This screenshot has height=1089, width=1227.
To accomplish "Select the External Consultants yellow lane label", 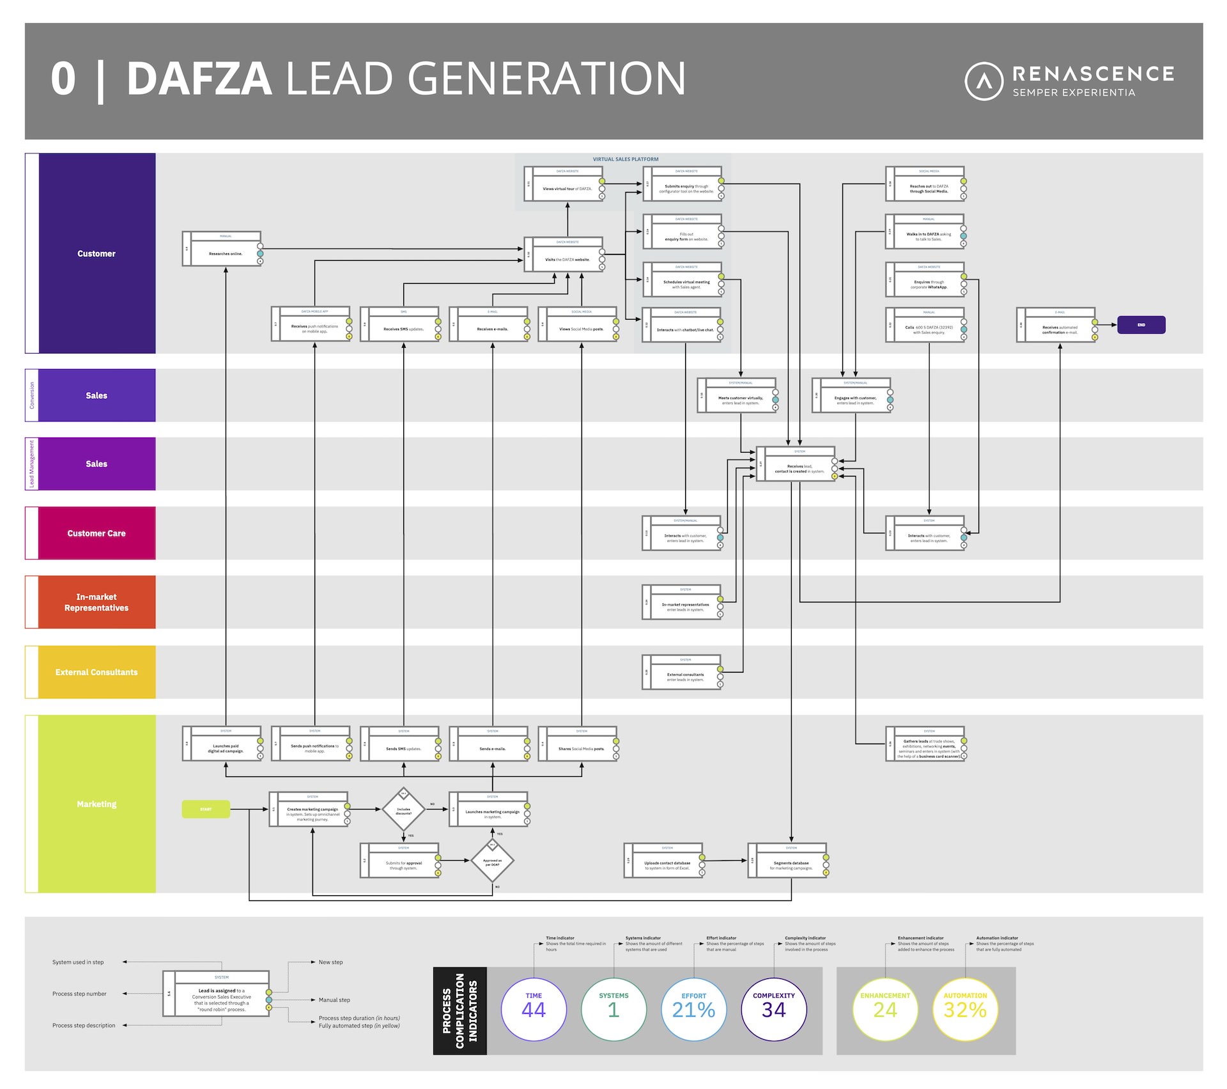I will pos(96,672).
